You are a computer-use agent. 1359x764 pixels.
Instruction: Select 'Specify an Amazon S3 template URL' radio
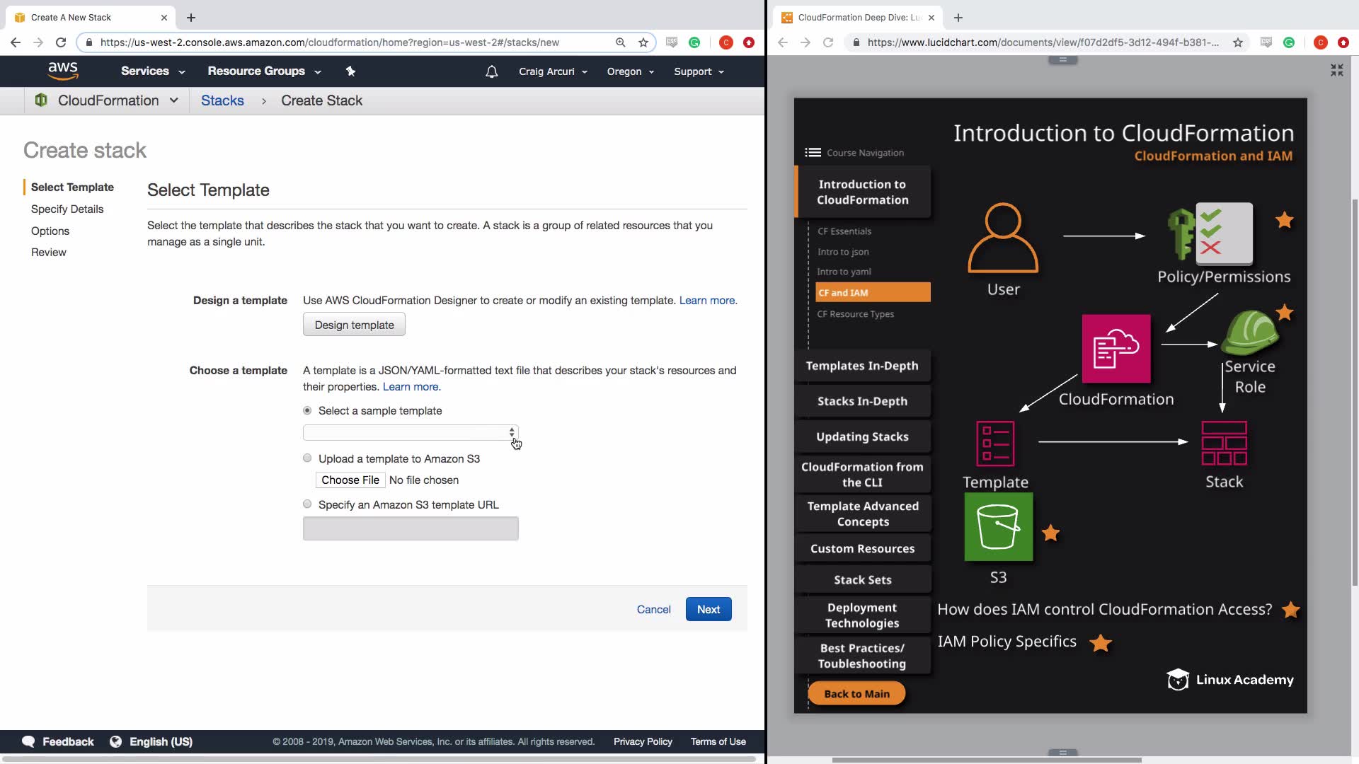click(307, 504)
